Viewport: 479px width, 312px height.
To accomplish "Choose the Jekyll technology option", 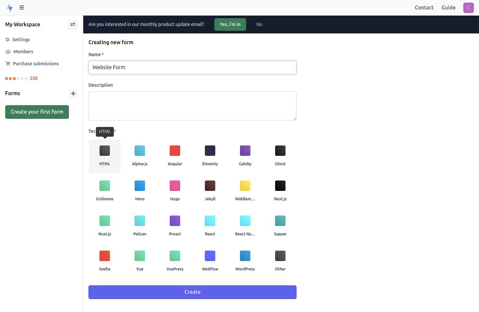I will pos(210,185).
